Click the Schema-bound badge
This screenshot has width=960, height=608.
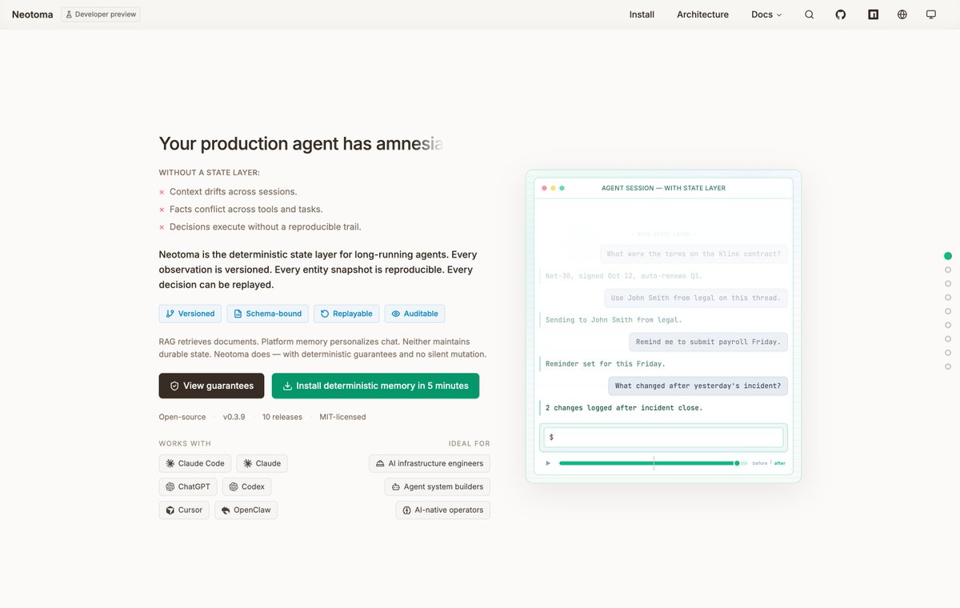(x=268, y=314)
